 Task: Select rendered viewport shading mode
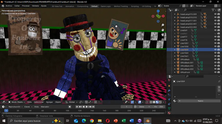coord(160,102)
